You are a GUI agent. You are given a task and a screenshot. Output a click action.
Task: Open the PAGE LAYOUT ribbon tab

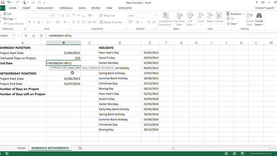click(x=45, y=8)
